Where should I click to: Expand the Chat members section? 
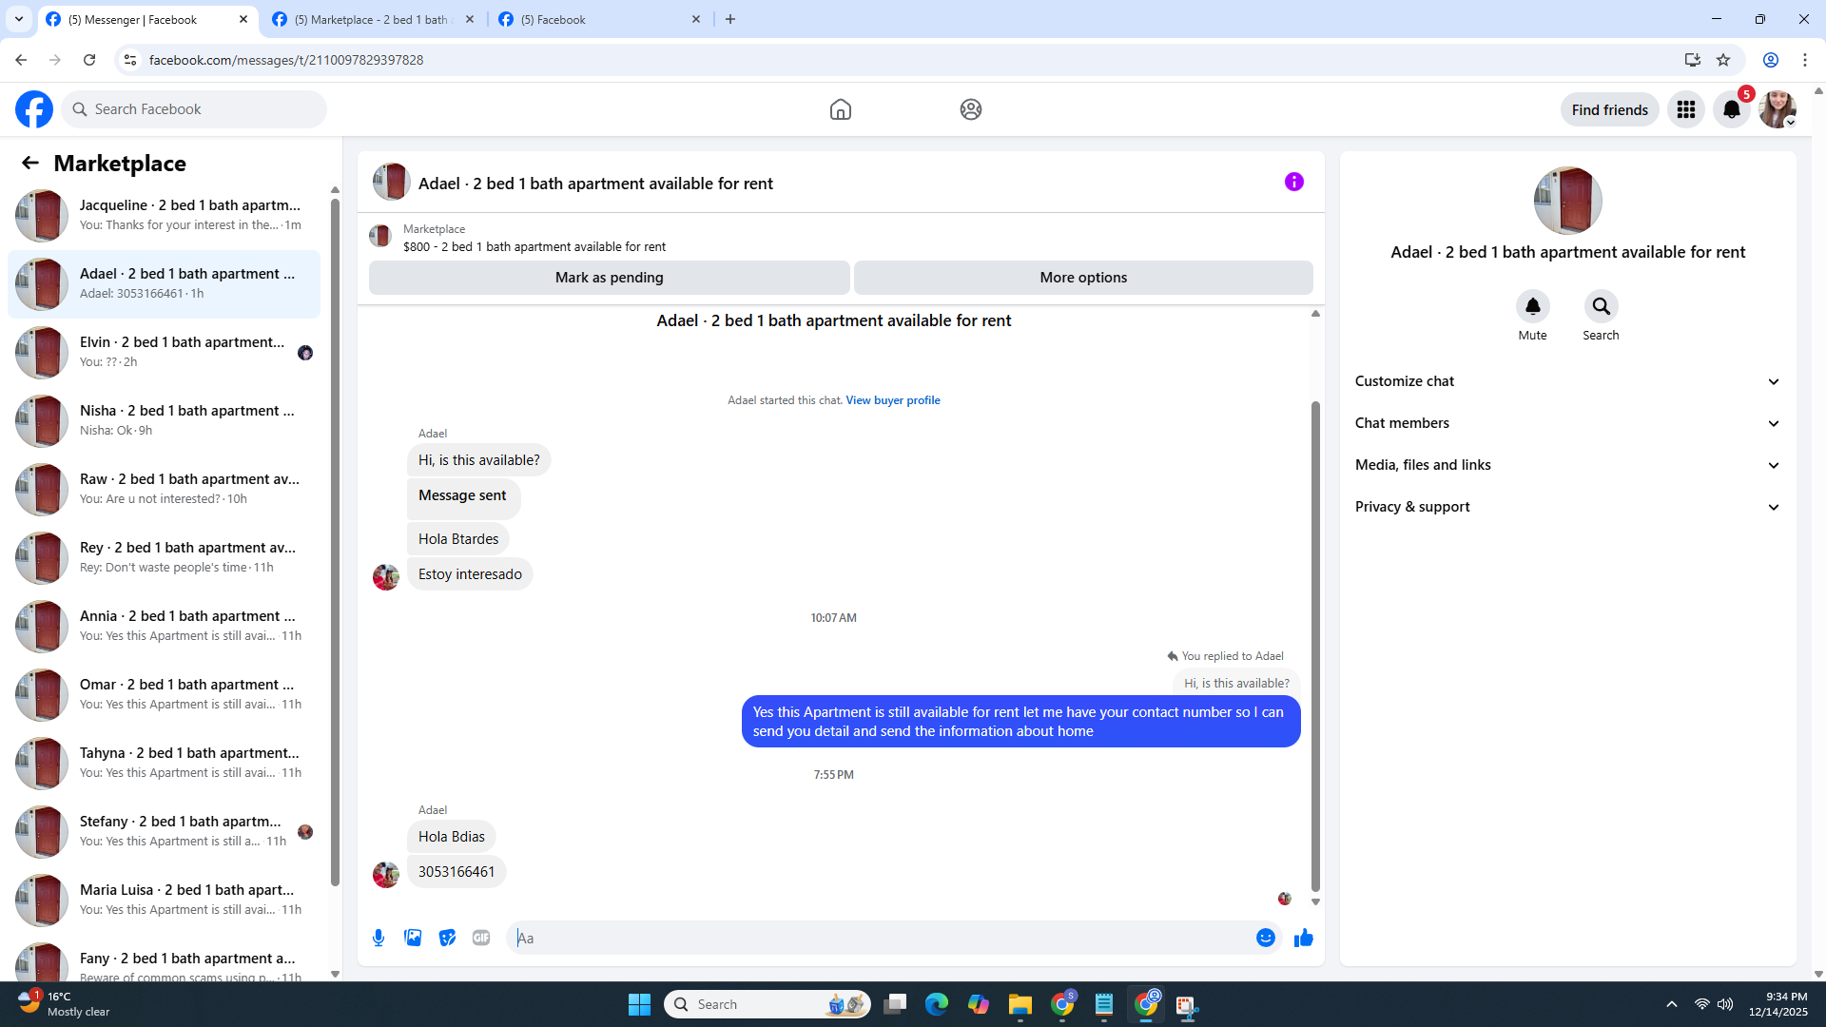[1566, 423]
